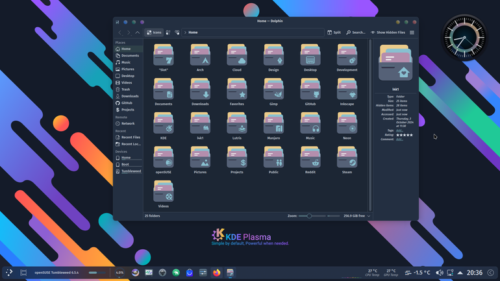Screen dimensions: 500x281
Task: Open Music in Places sidebar
Action: (x=129, y=62)
